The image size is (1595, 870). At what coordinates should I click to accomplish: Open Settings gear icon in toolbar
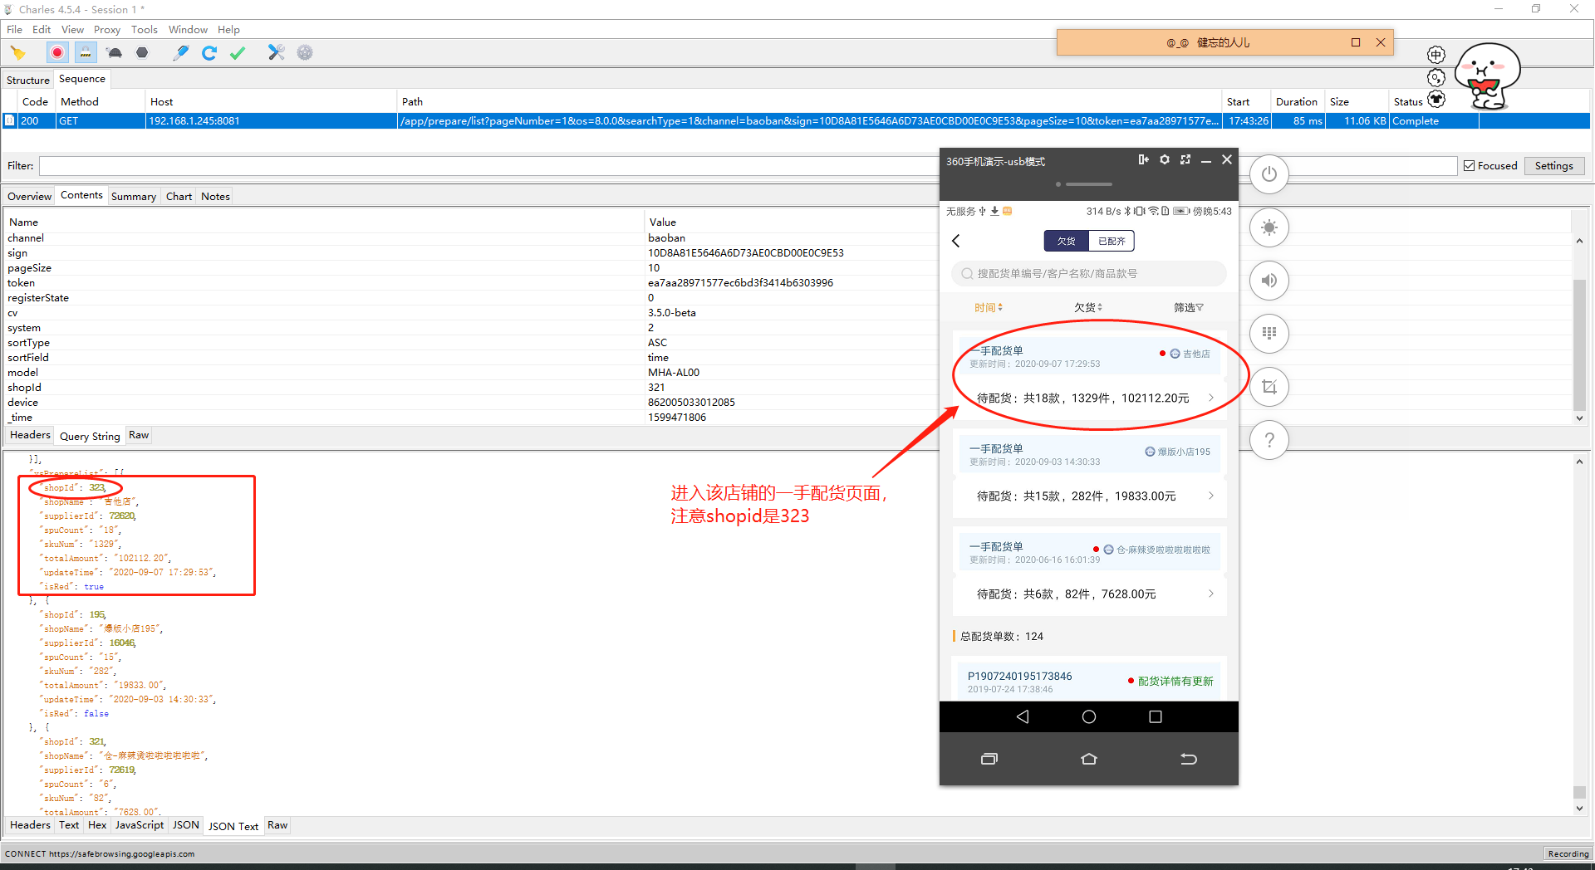305,53
